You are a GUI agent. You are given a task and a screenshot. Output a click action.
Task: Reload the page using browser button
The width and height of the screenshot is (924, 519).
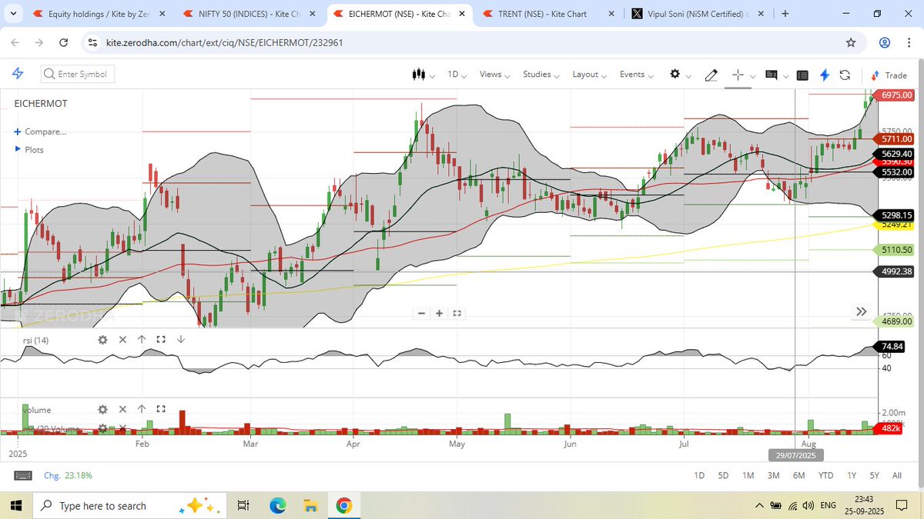pyautogui.click(x=63, y=42)
